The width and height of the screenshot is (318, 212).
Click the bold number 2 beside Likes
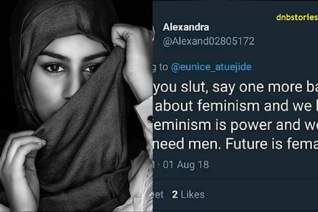click(x=175, y=195)
